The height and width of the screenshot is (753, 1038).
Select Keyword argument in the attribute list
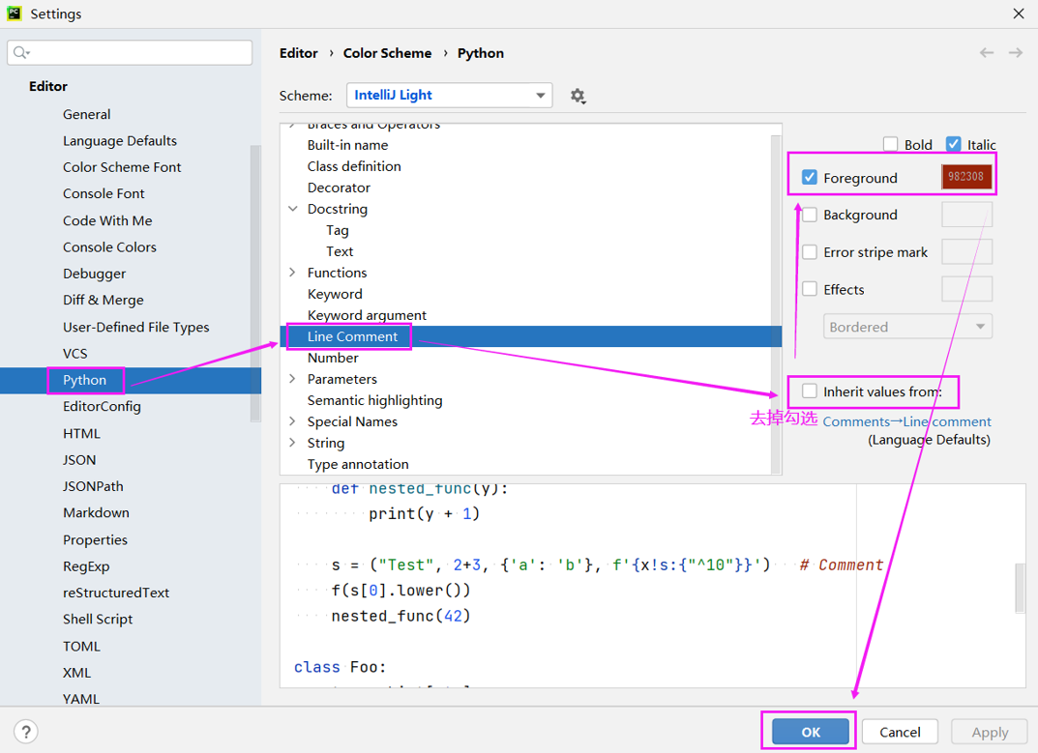click(367, 315)
